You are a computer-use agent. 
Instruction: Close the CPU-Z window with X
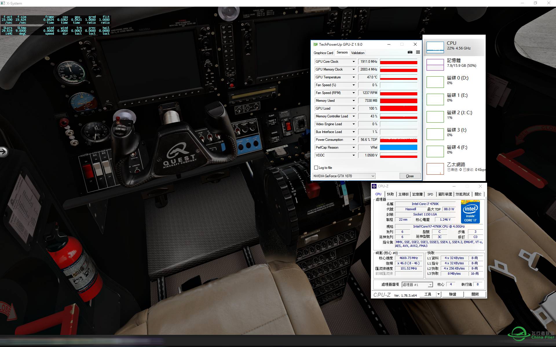[480, 186]
